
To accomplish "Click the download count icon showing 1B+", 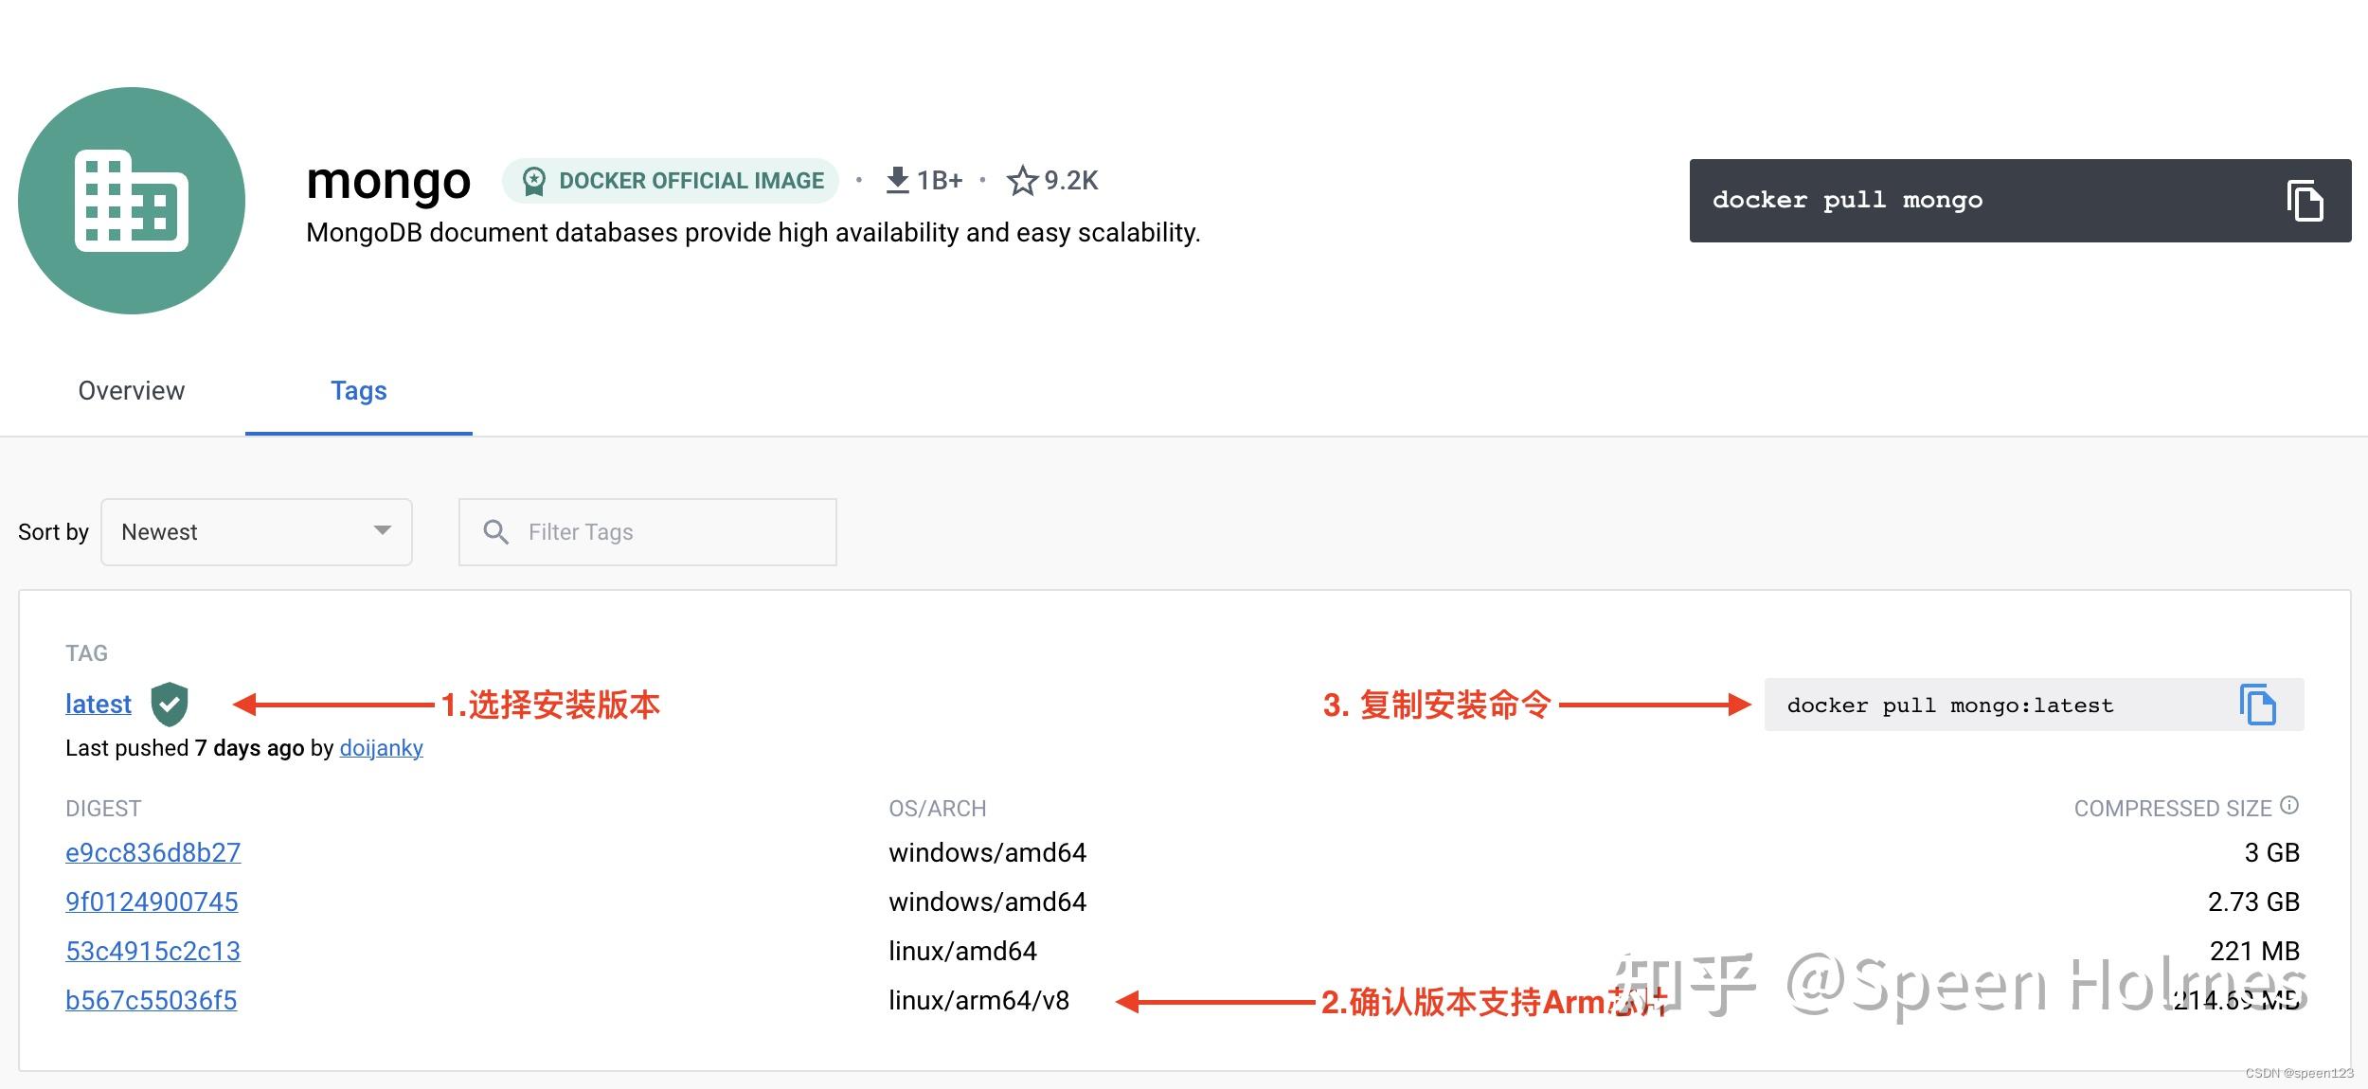I will [897, 179].
